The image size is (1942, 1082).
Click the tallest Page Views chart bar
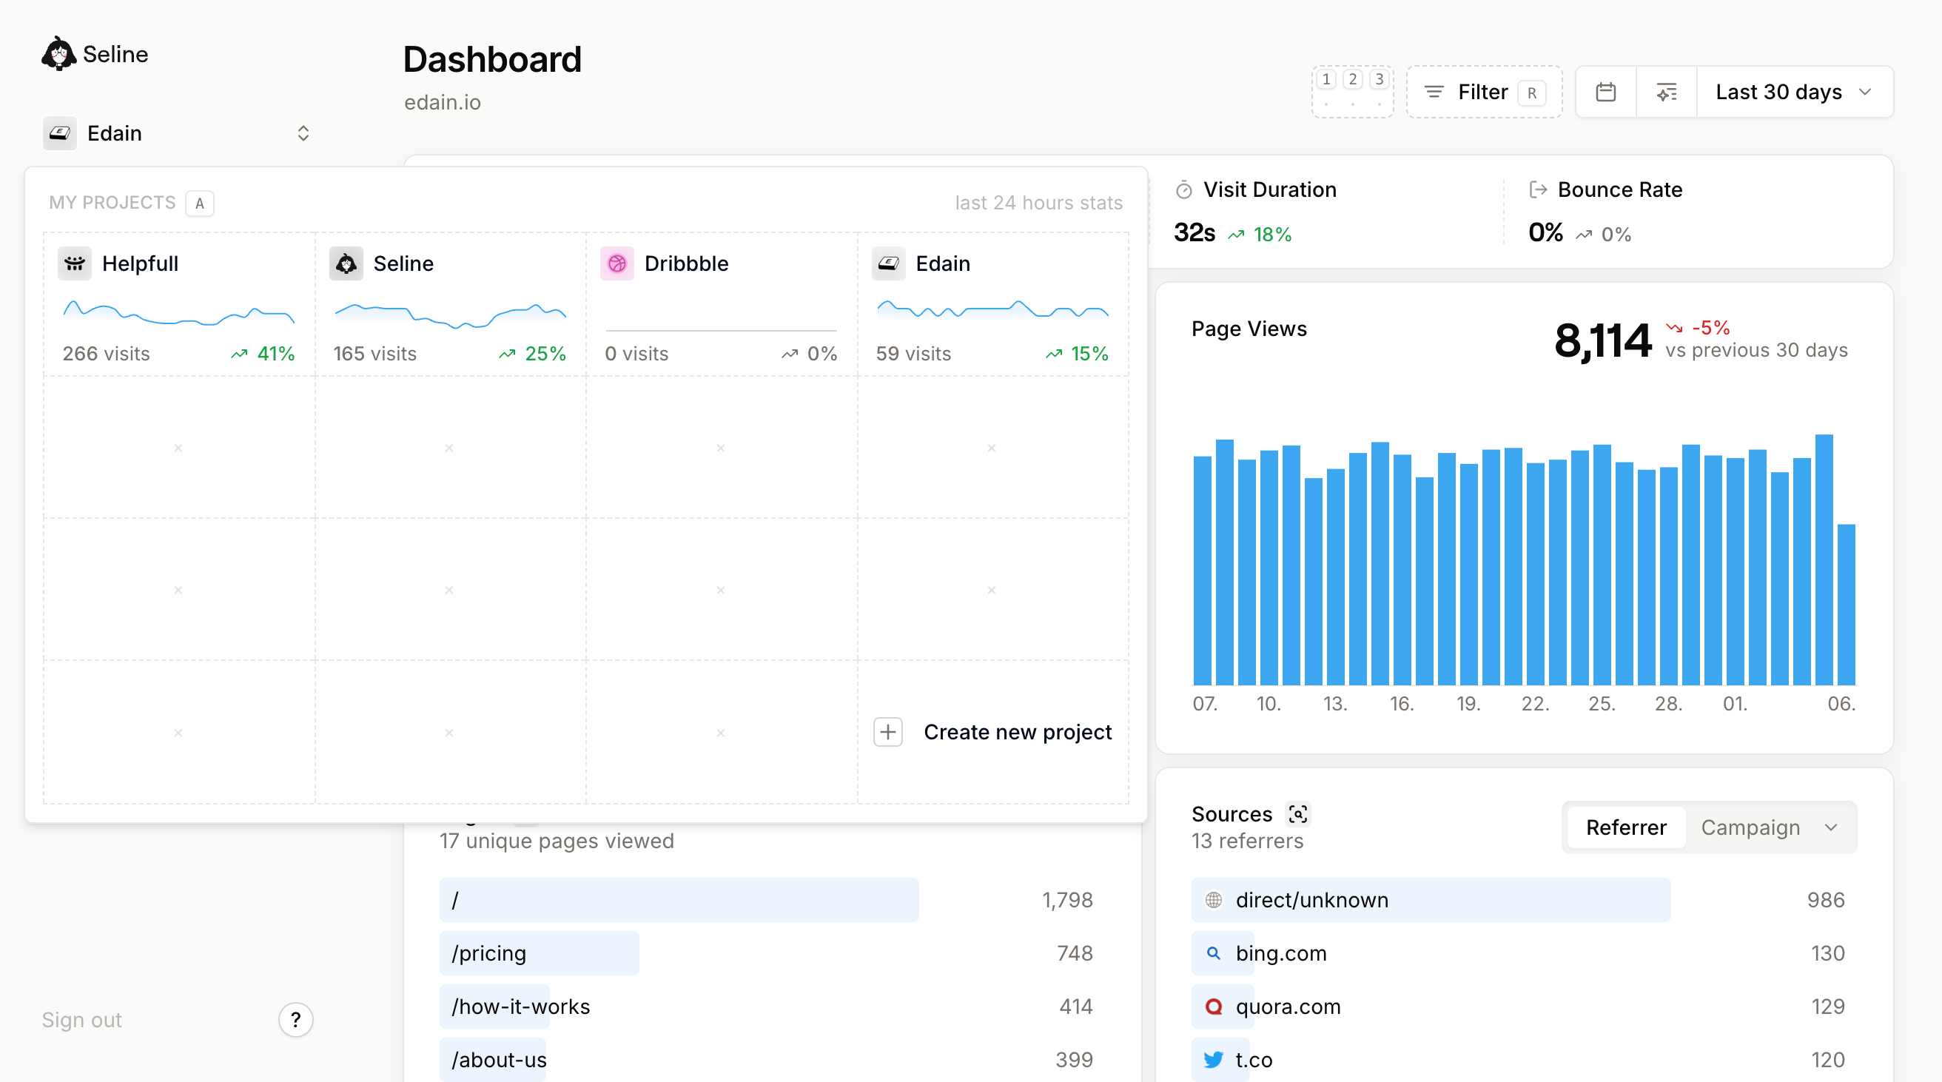coord(1823,559)
